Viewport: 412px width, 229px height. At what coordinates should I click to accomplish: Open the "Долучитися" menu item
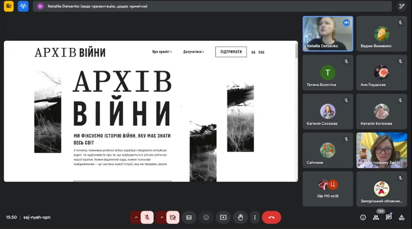[x=193, y=52]
